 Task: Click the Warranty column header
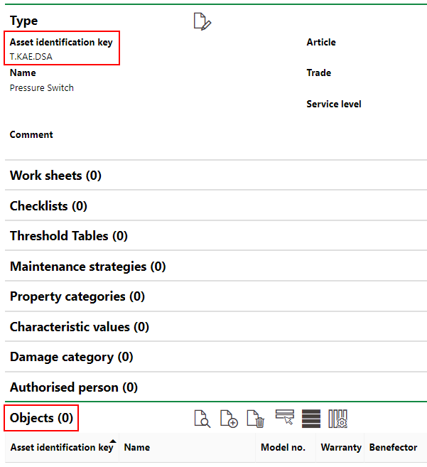click(341, 448)
